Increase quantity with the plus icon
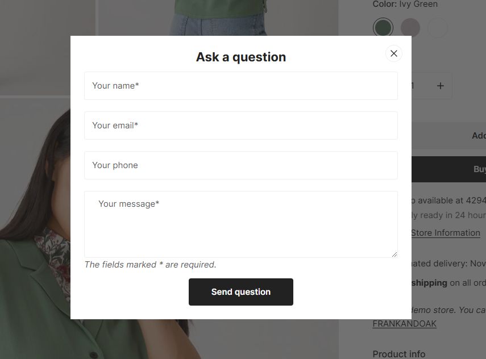 pos(441,86)
